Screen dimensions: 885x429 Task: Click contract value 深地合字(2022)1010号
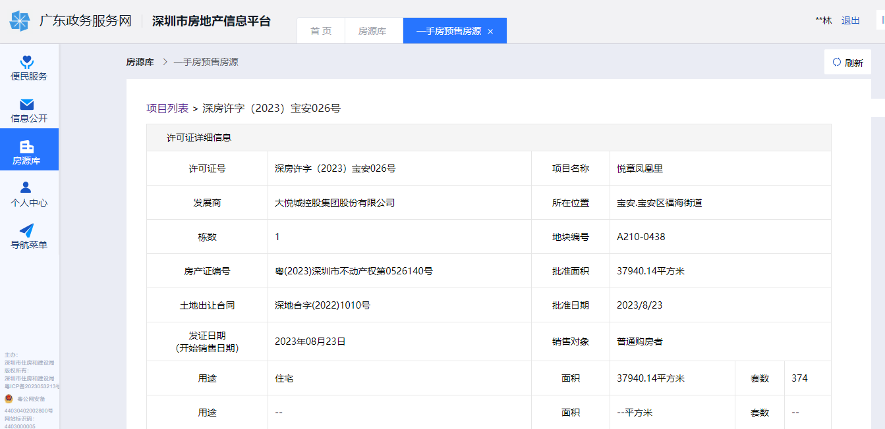pyautogui.click(x=323, y=305)
